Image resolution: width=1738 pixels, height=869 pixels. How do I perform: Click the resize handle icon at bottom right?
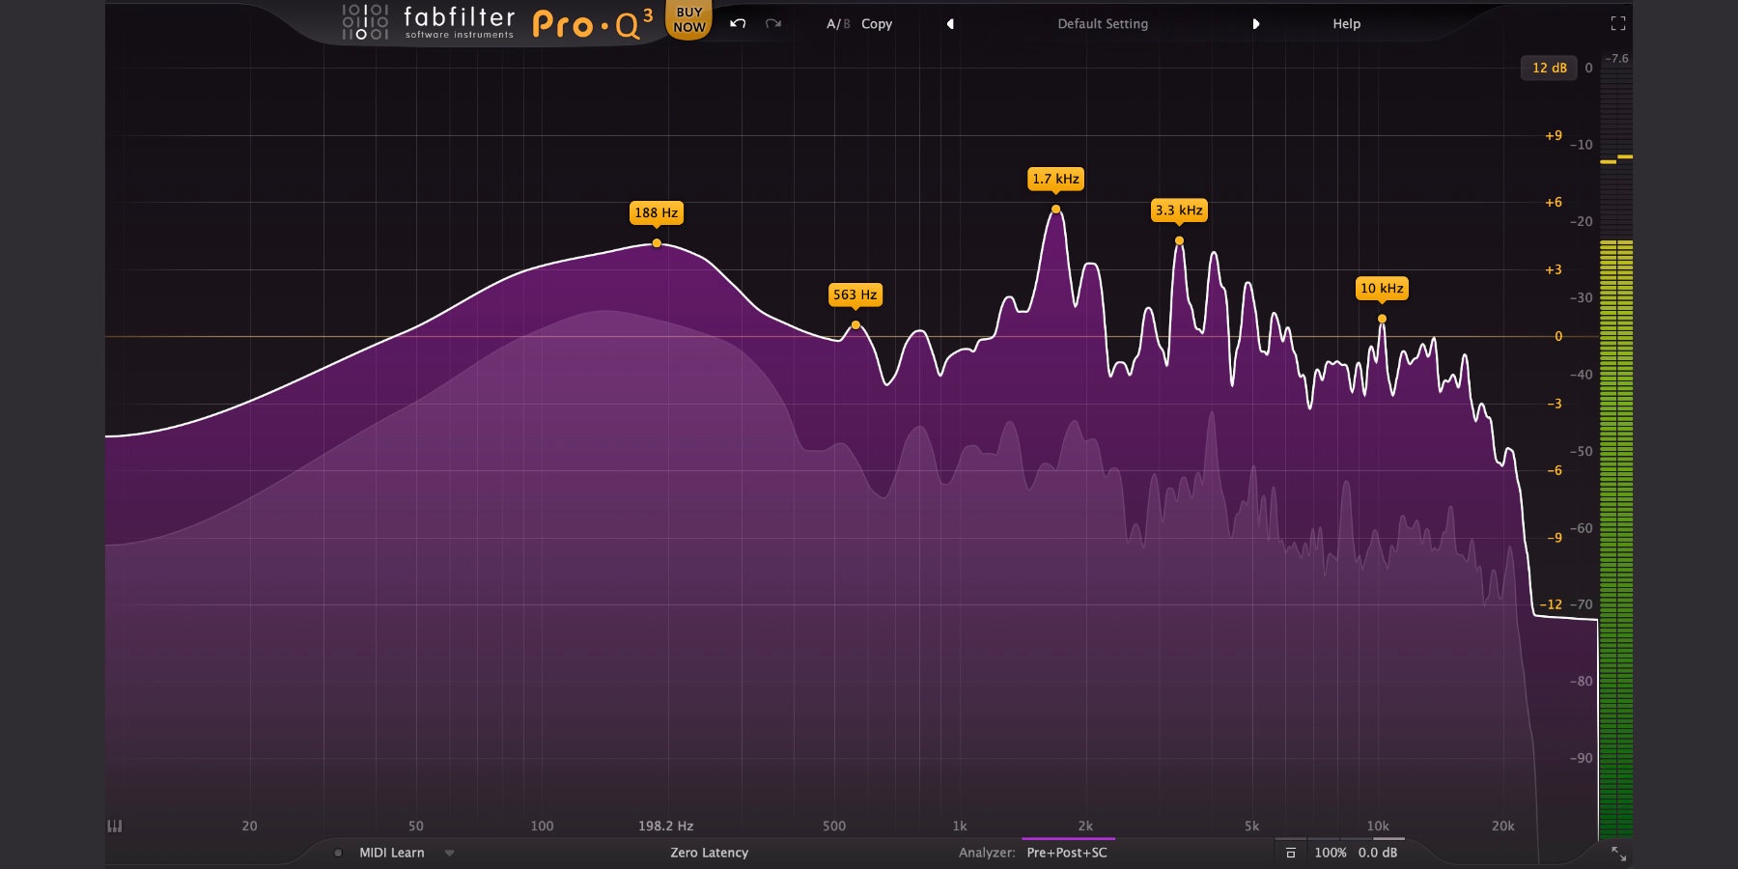coord(1619,853)
